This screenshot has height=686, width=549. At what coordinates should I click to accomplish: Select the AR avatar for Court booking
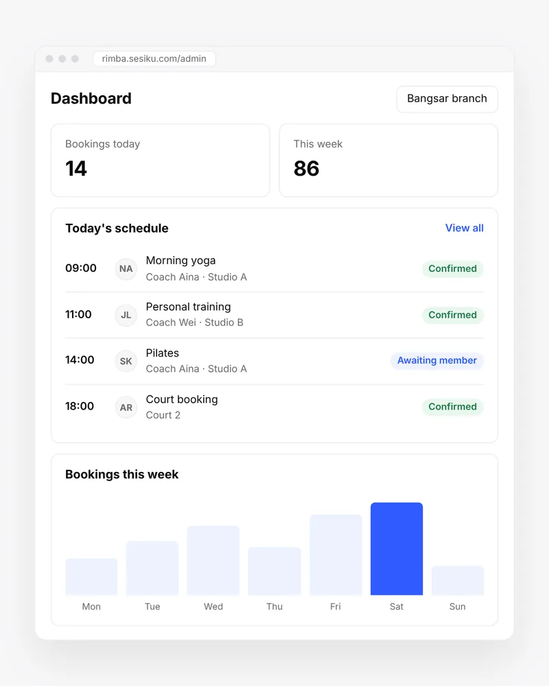click(126, 407)
